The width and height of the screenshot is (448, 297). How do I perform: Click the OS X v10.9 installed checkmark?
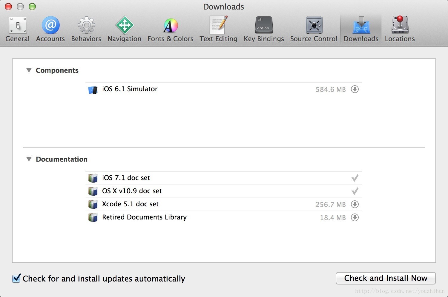(x=355, y=191)
